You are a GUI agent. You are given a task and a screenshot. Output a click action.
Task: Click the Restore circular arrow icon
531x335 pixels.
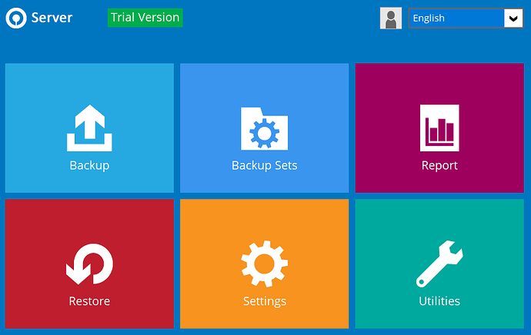click(x=89, y=264)
